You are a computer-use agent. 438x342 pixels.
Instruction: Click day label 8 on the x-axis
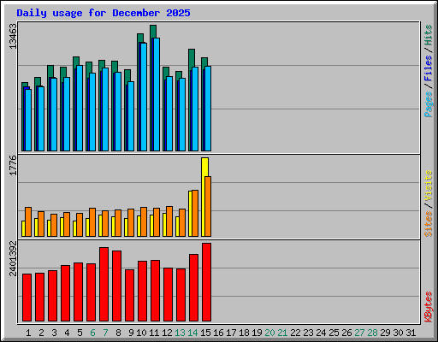118,333
